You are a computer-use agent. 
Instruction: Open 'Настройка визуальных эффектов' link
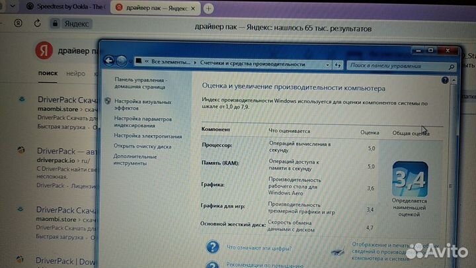pos(142,105)
